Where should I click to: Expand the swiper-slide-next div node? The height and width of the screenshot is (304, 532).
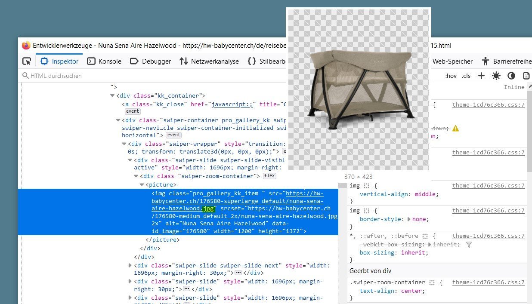130,265
